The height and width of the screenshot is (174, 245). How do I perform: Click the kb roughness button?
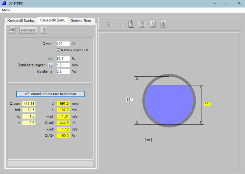point(51,65)
